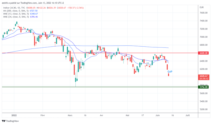
Task: Click the Juin time axis label
Action: coord(157,115)
